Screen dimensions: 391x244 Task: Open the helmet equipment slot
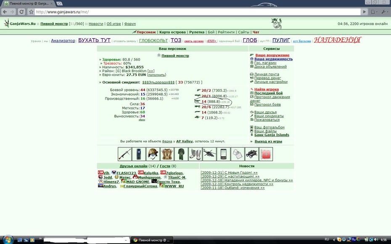(x=153, y=154)
